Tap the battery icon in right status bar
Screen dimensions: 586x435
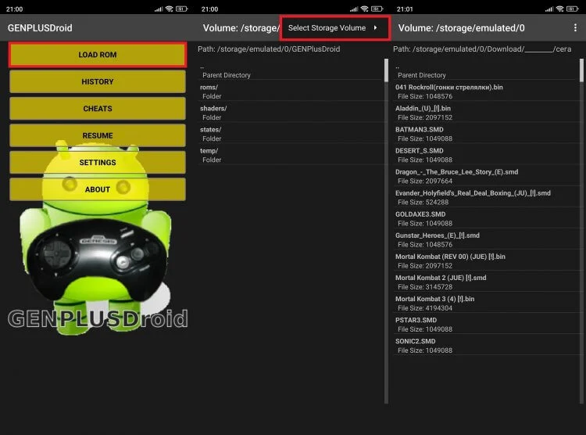pos(573,9)
